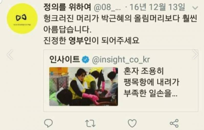The image size is (204, 130).
Task: Click the tweet line starting with 헝크러진 머리가
Action: 120,19
